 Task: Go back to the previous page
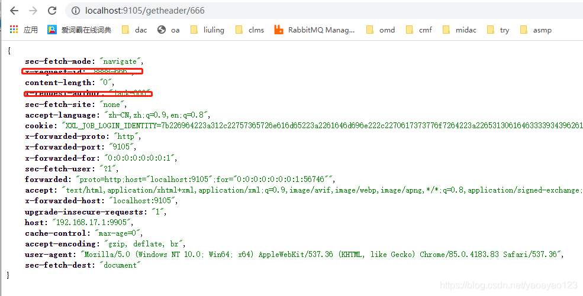[14, 11]
